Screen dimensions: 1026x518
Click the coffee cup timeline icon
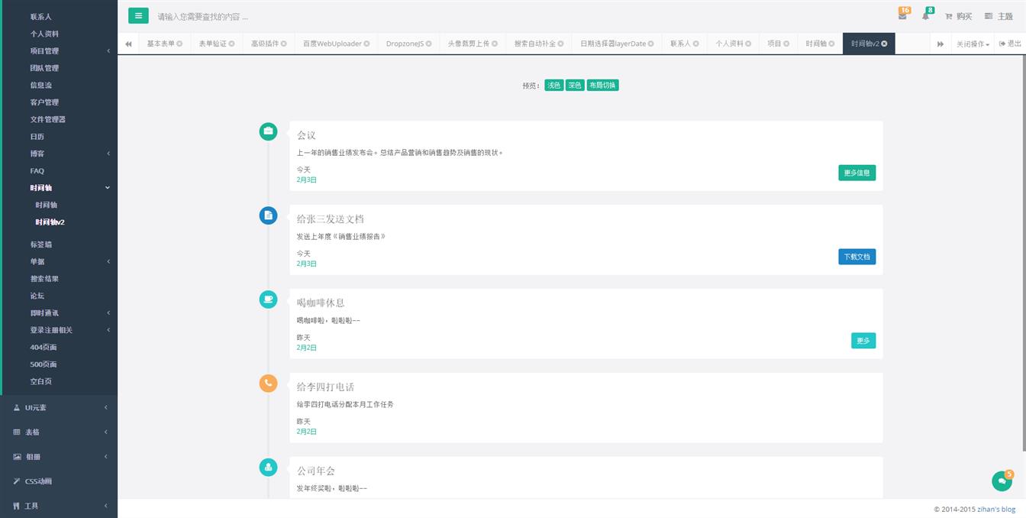click(x=268, y=299)
